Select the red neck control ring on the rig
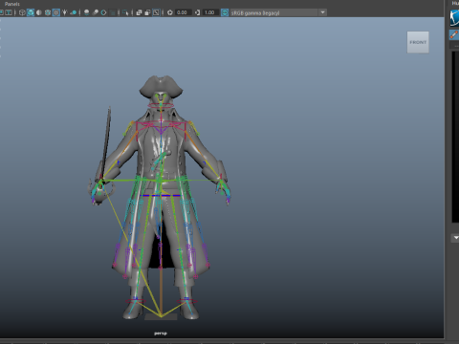The width and height of the screenshot is (459, 344). click(161, 106)
